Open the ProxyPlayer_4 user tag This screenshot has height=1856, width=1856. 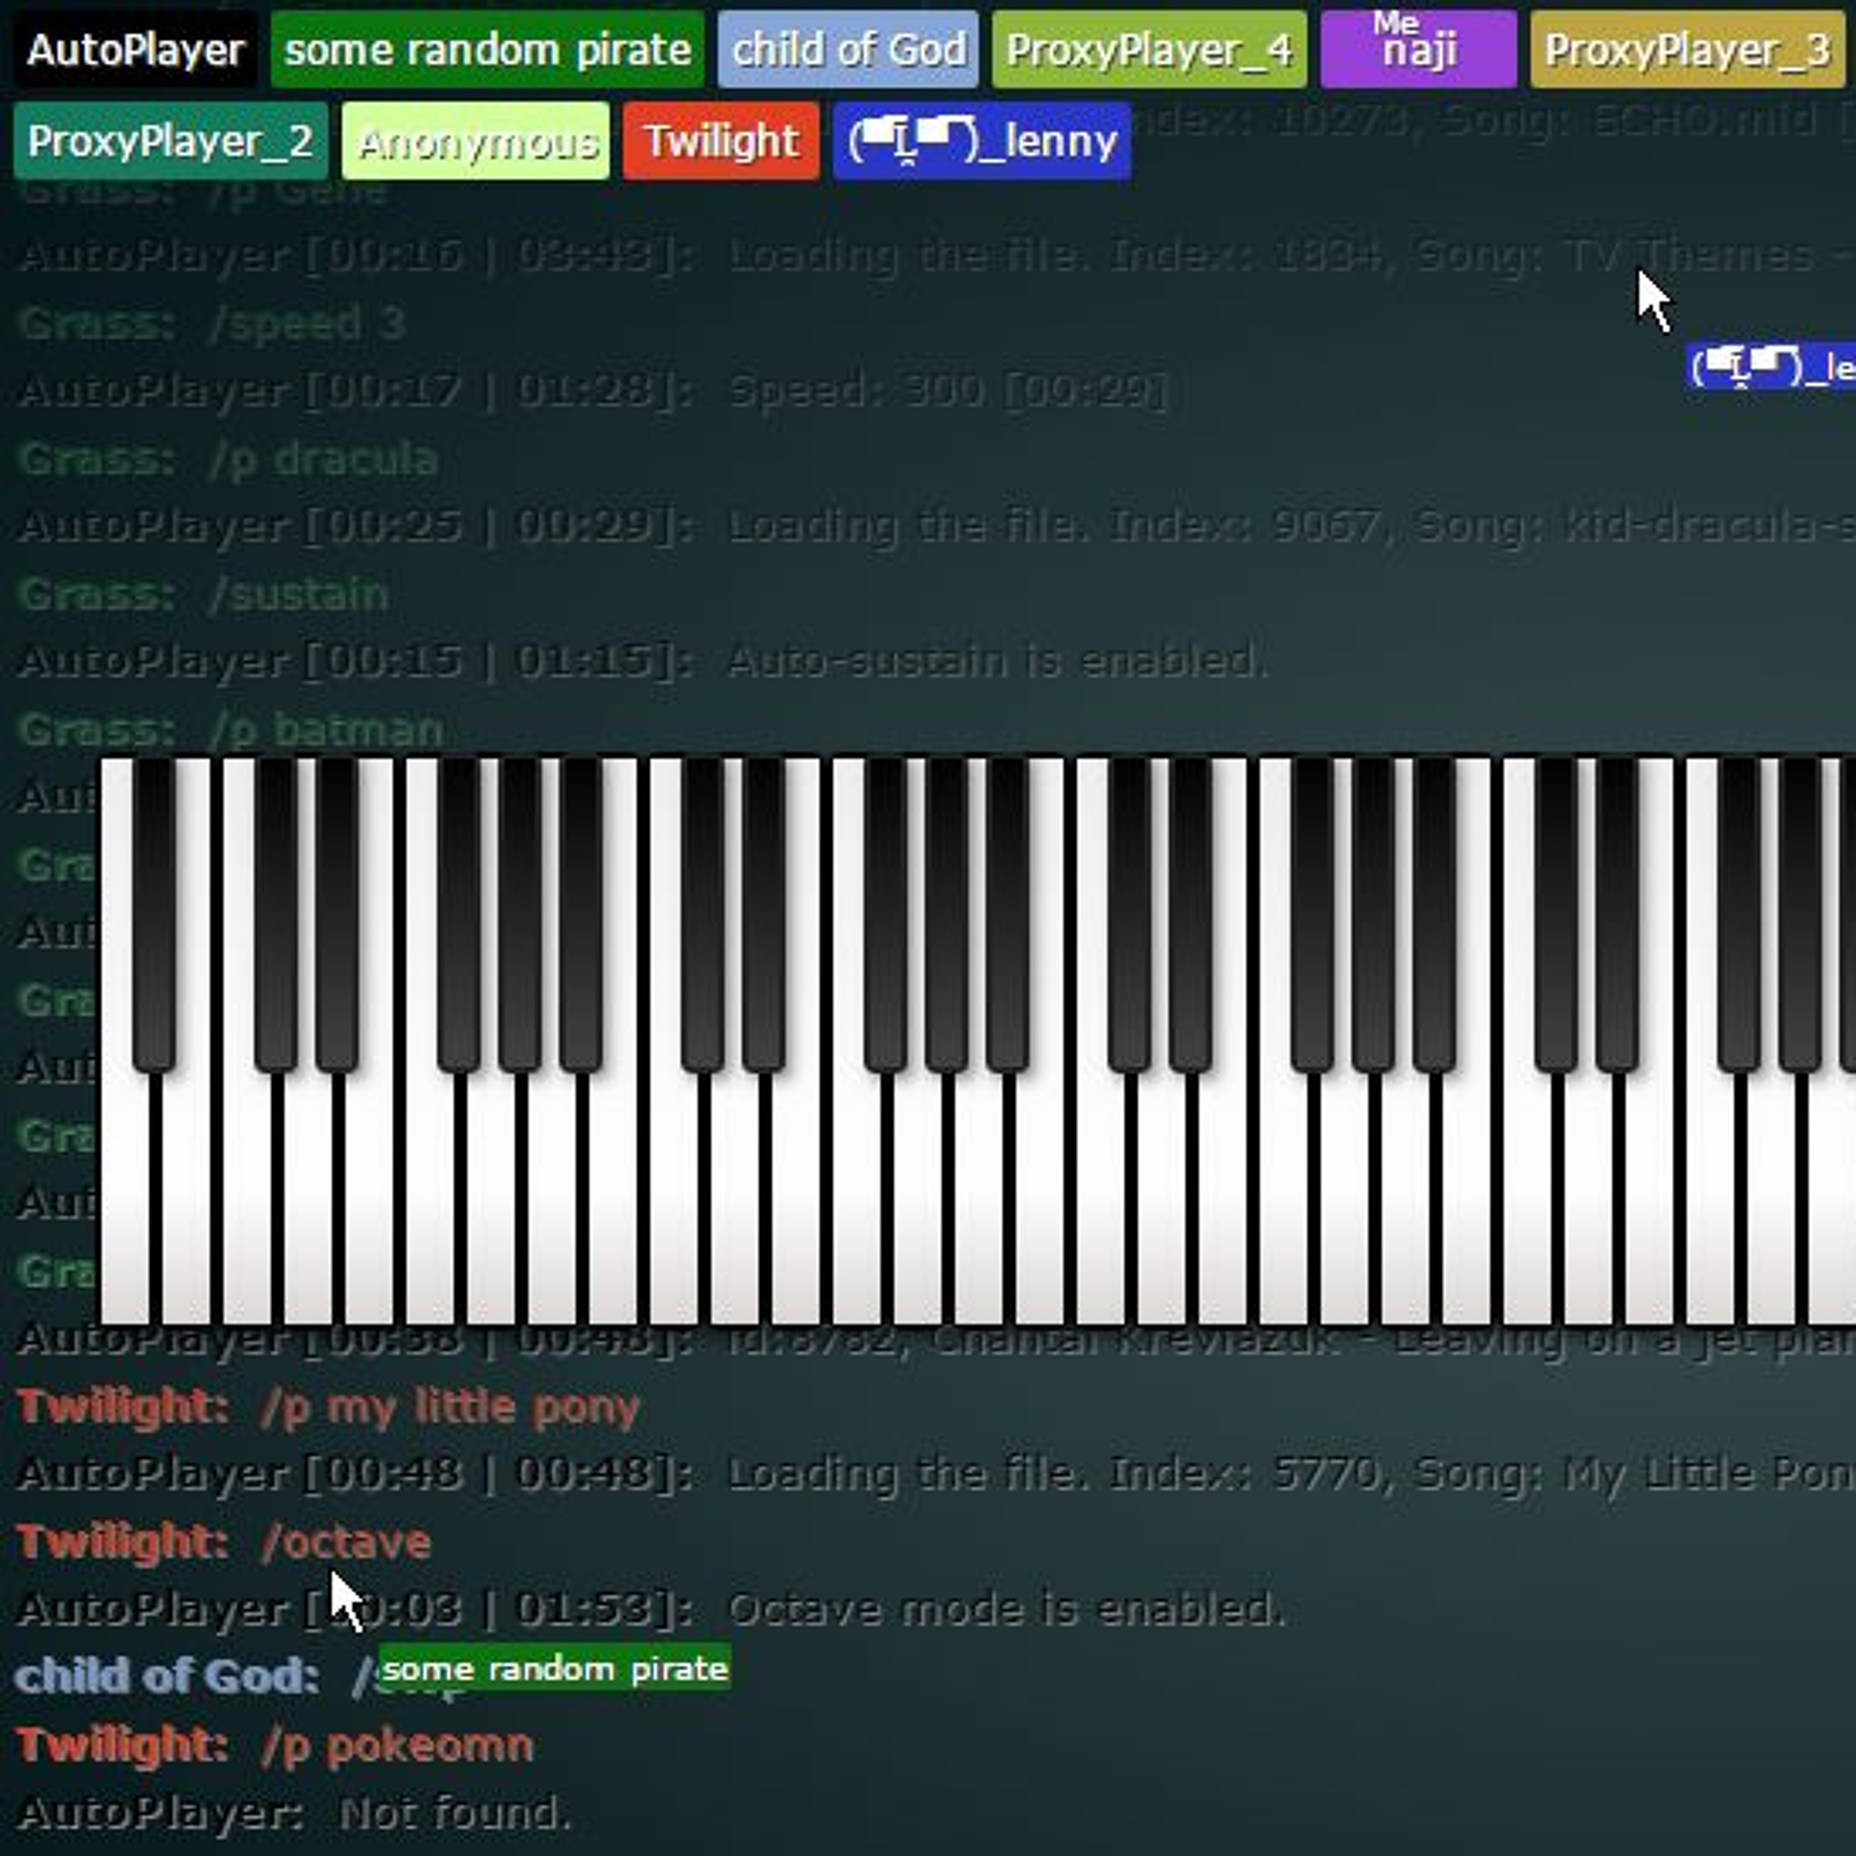tap(1149, 50)
